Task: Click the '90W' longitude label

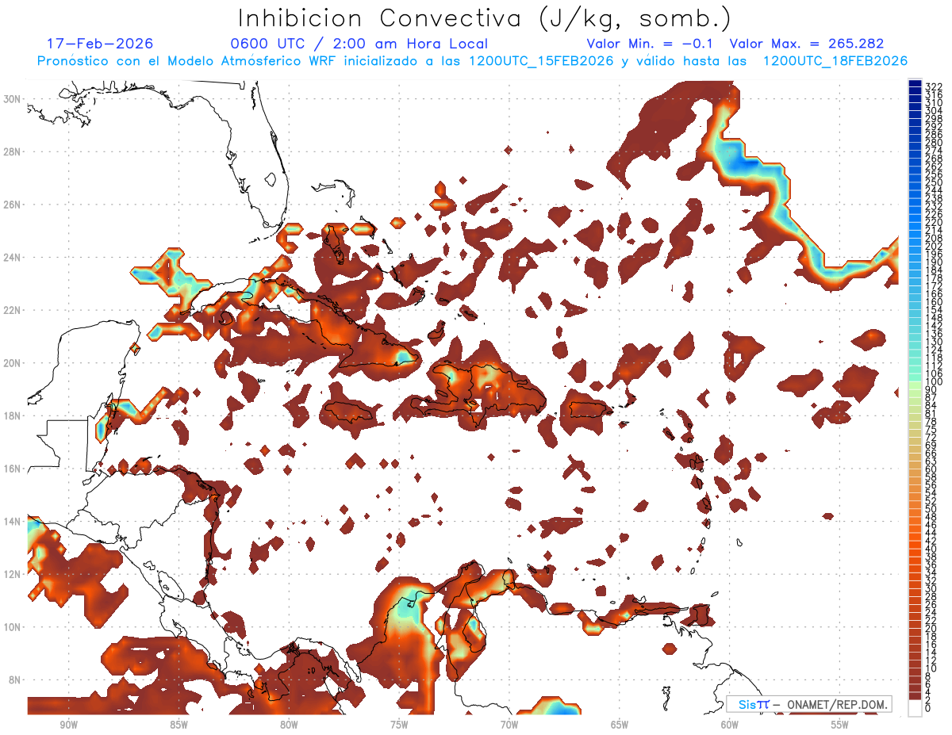Action: (69, 725)
